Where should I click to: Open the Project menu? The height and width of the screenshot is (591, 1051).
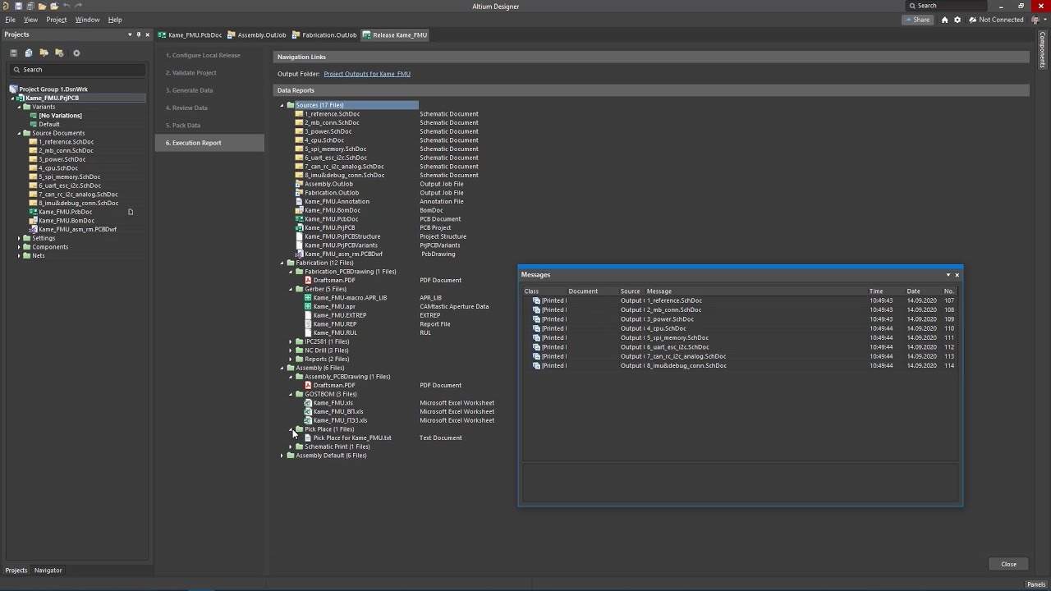(57, 20)
